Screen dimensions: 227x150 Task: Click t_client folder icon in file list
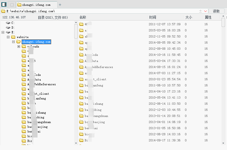click(x=81, y=79)
